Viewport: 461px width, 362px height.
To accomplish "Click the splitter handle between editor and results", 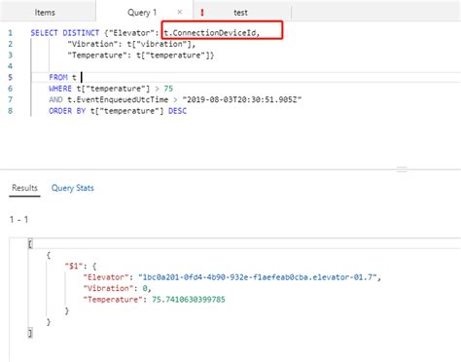I will pos(402,169).
